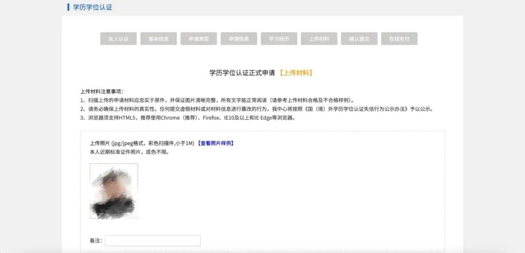Jump to the 确认提交 step

[359, 39]
